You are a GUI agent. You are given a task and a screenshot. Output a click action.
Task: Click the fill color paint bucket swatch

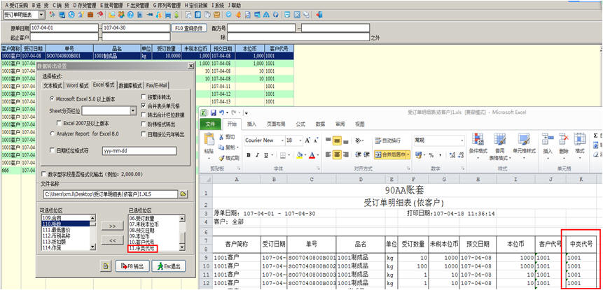click(300, 155)
